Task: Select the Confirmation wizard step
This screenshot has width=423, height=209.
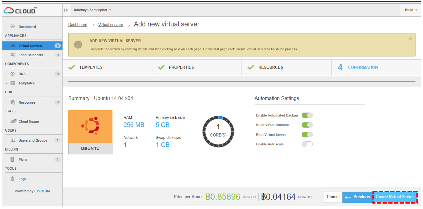Action: tap(376, 67)
